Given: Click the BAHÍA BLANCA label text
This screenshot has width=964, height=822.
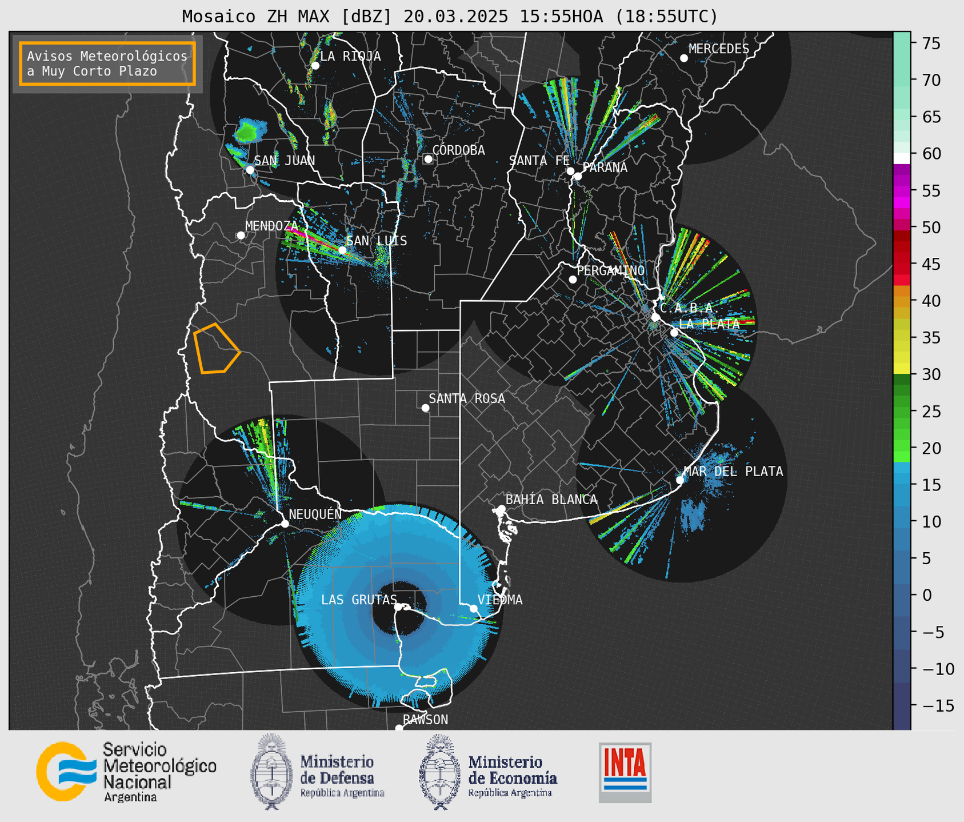Looking at the screenshot, I should tap(551, 500).
